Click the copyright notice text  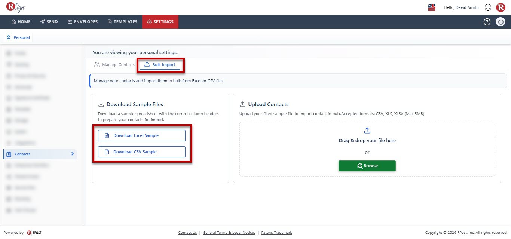click(x=466, y=233)
